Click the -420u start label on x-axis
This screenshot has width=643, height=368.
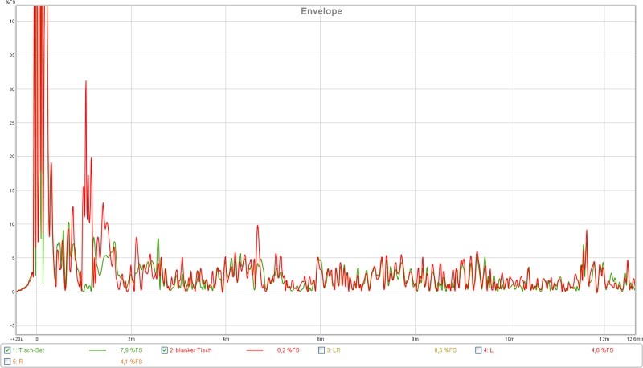[x=19, y=339]
